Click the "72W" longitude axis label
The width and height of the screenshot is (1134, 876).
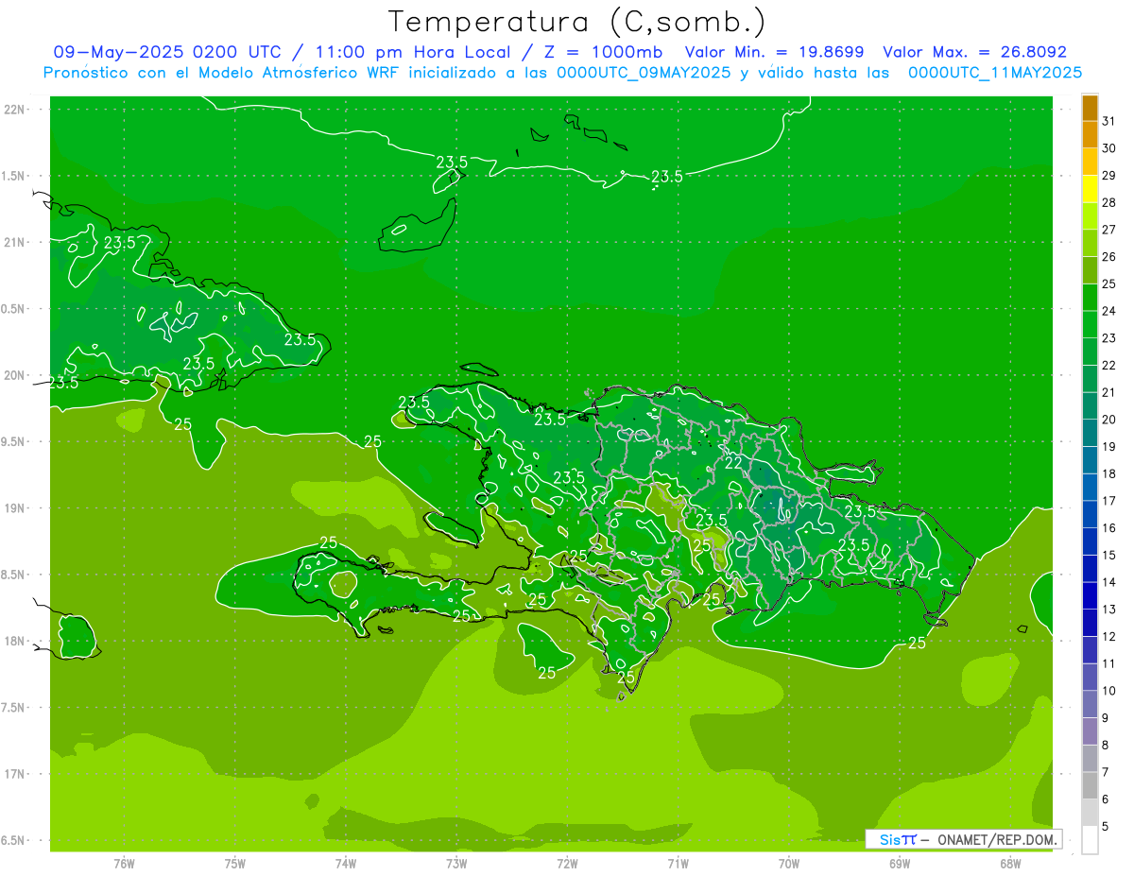pos(567,864)
